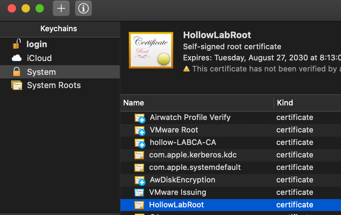Click the yellow warning icon in certificate details
The image size is (341, 215).
[x=187, y=69]
